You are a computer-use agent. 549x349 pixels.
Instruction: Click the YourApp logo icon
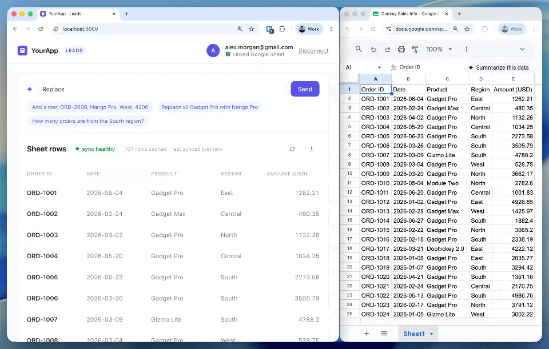click(22, 51)
